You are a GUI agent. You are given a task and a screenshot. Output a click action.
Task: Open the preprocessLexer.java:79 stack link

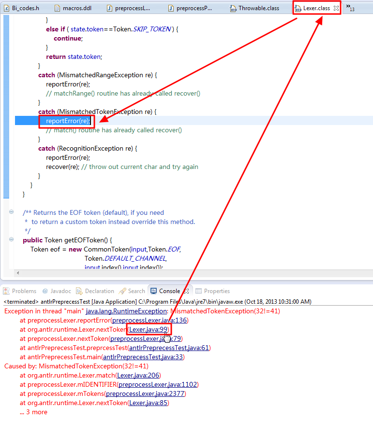pyautogui.click(x=146, y=338)
